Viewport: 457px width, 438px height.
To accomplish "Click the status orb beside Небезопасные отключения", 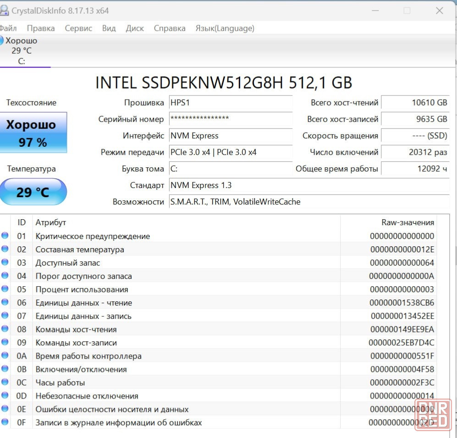I will click(x=5, y=395).
